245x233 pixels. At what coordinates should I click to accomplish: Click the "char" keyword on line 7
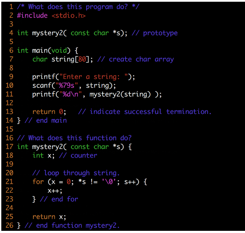coord(40,59)
